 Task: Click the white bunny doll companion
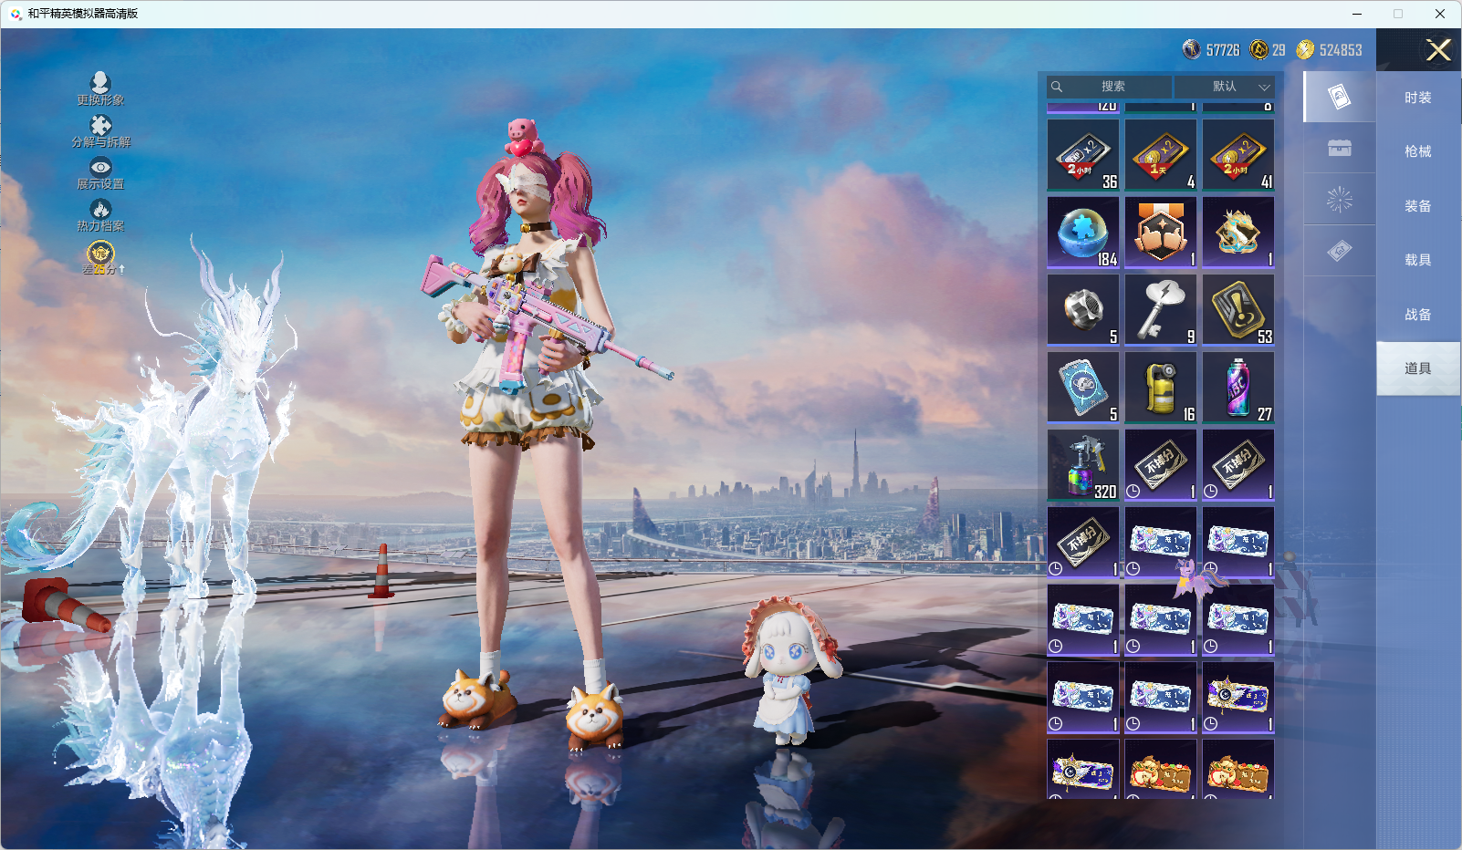pyautogui.click(x=789, y=670)
